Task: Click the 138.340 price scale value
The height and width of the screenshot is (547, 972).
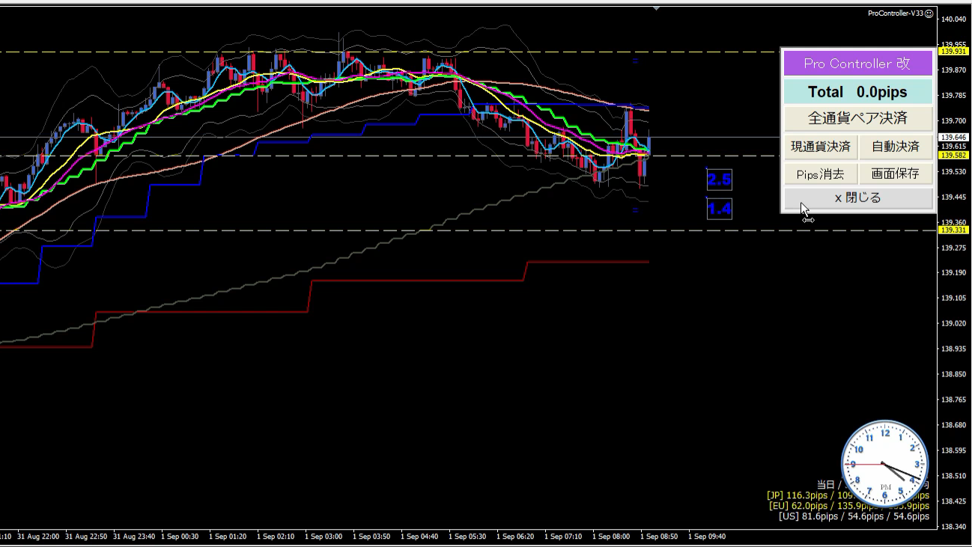Action: (954, 527)
